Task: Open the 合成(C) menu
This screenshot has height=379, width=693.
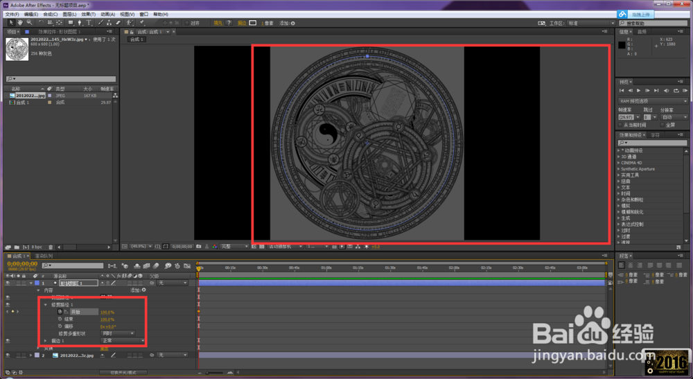Action: tap(51, 14)
